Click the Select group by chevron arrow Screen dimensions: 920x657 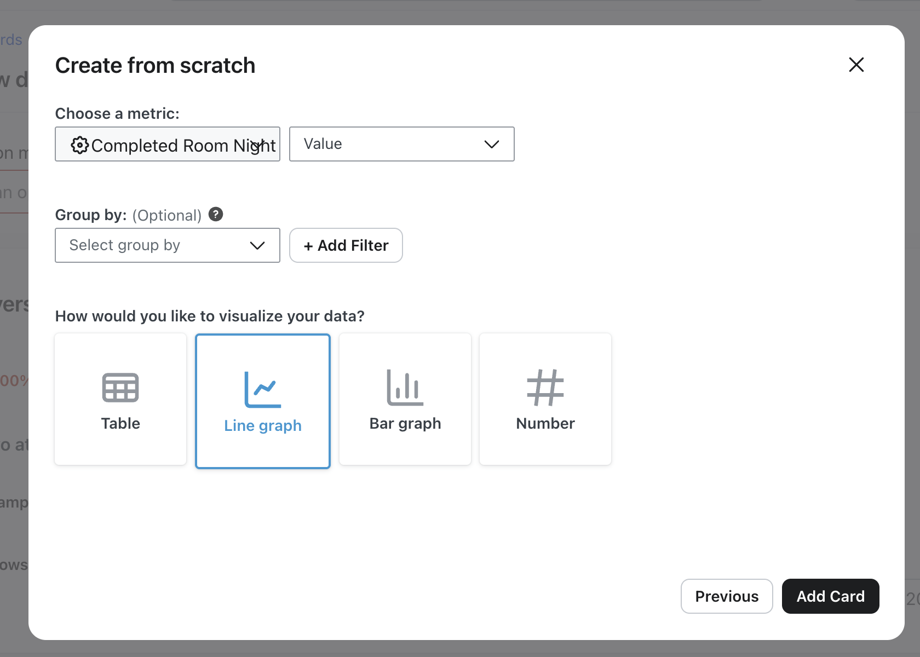(257, 245)
